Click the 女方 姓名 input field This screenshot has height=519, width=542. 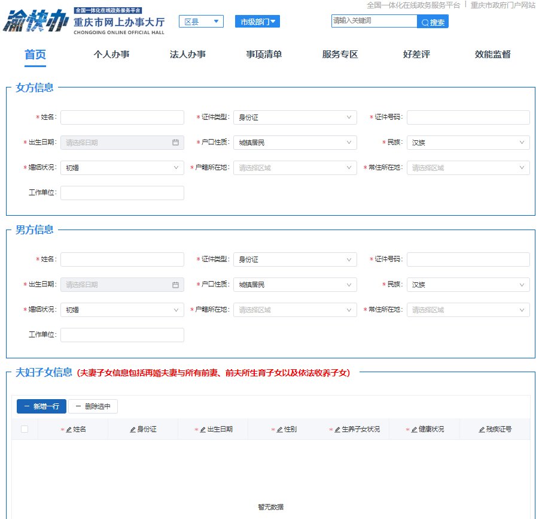(x=122, y=117)
